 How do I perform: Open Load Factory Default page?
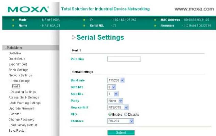23,125
